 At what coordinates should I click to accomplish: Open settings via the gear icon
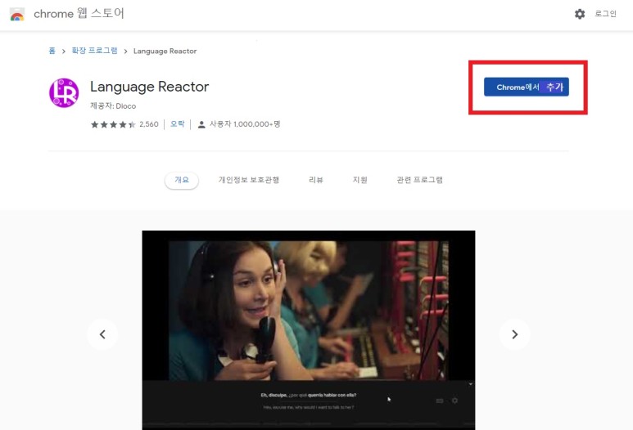click(580, 14)
